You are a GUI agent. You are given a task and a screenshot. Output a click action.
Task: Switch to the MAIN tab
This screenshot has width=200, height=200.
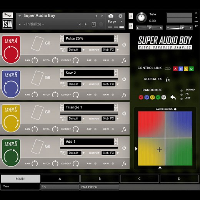20,178
